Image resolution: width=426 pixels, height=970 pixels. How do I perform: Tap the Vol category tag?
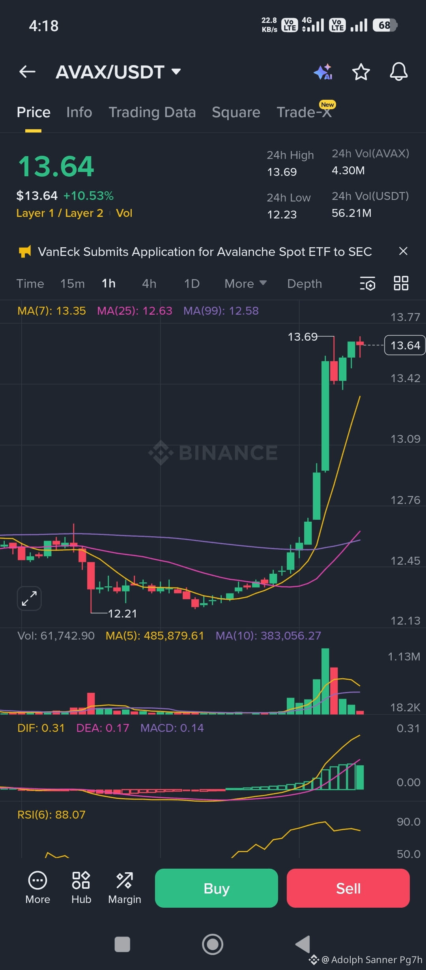(x=124, y=213)
